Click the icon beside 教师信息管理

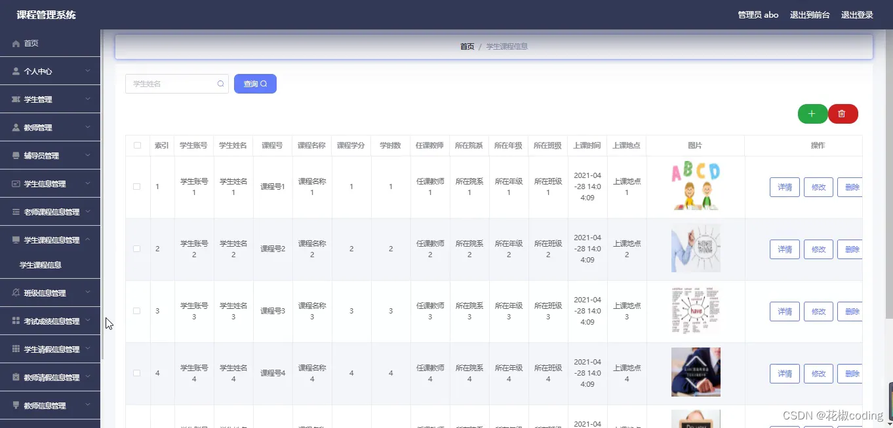click(x=16, y=406)
